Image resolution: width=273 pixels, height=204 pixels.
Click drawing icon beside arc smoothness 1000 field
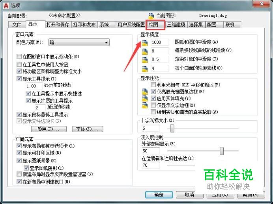click(145, 43)
